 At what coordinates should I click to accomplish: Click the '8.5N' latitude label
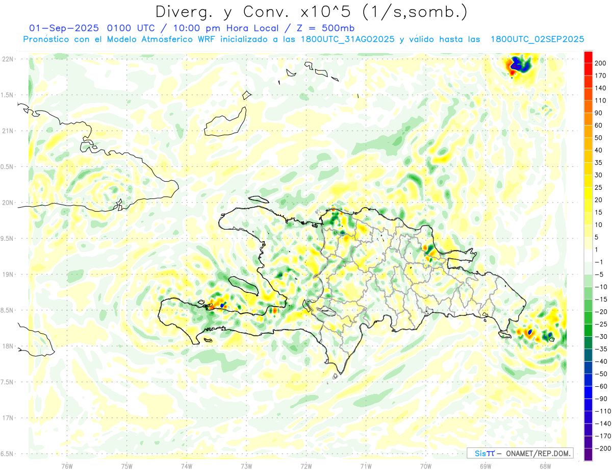8,310
